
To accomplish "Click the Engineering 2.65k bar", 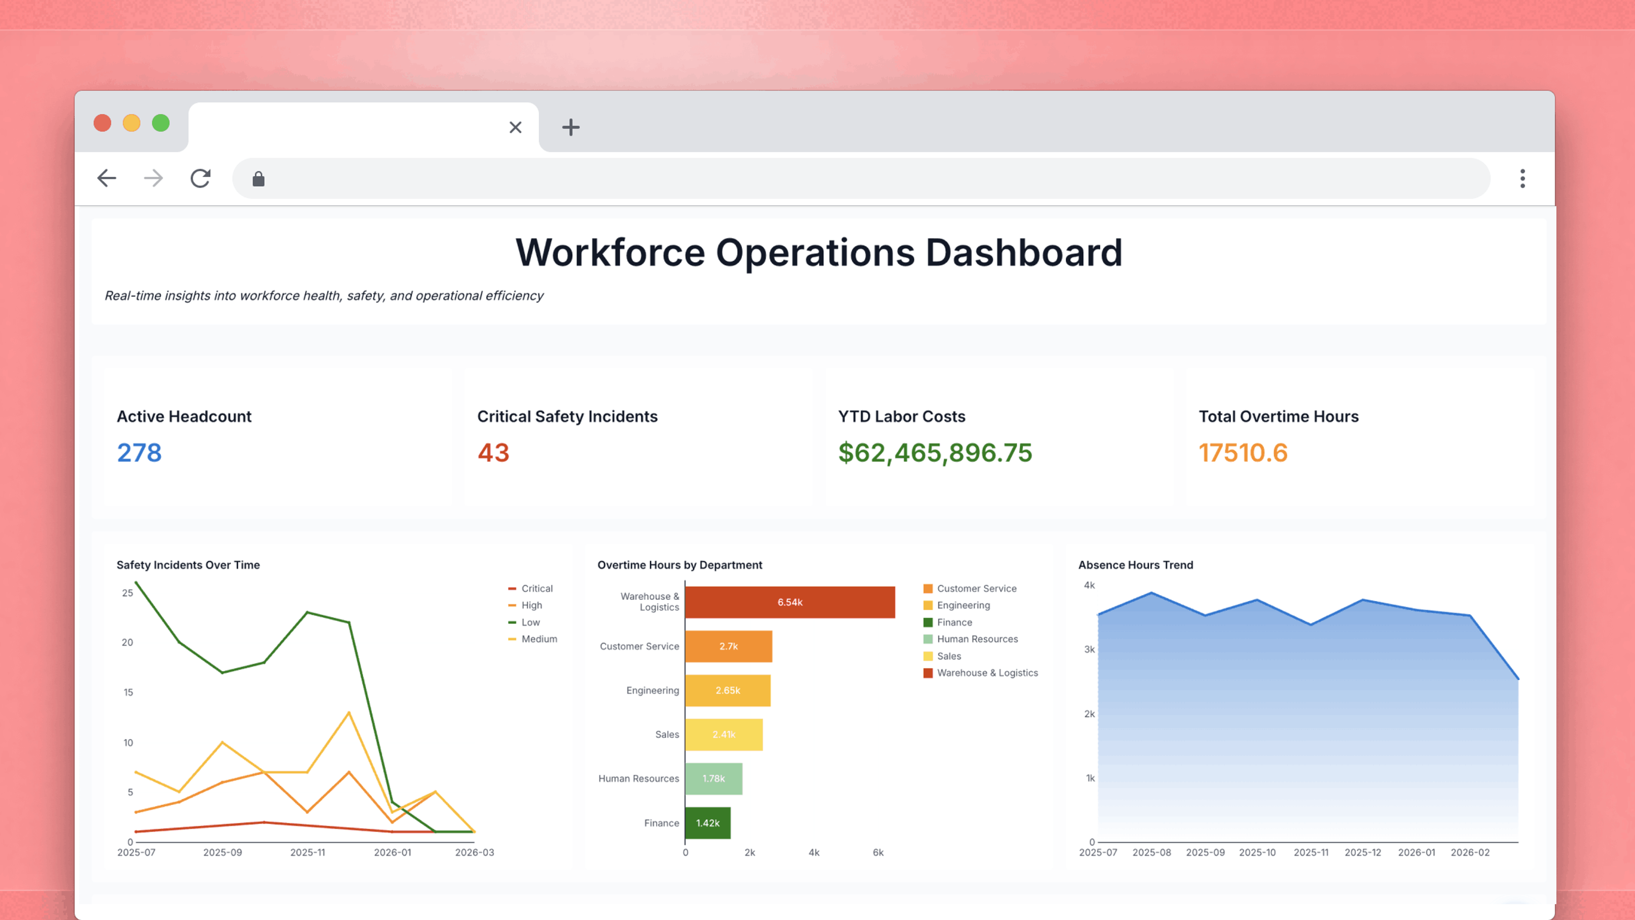I will coord(728,690).
